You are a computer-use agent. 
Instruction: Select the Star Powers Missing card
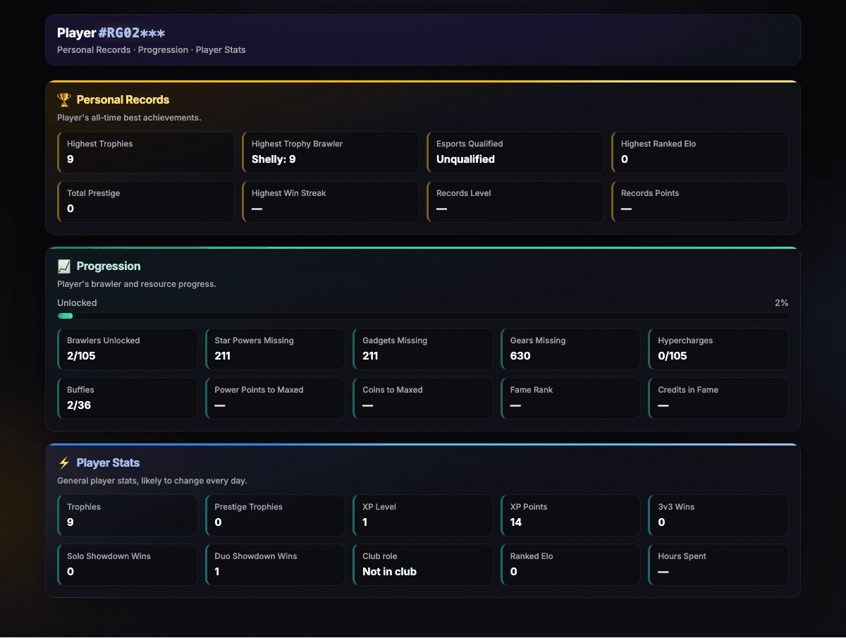pos(276,349)
